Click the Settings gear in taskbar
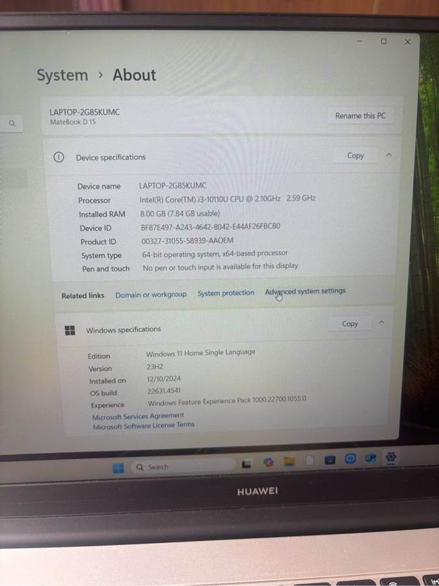This screenshot has width=439, height=586. pos(390,456)
